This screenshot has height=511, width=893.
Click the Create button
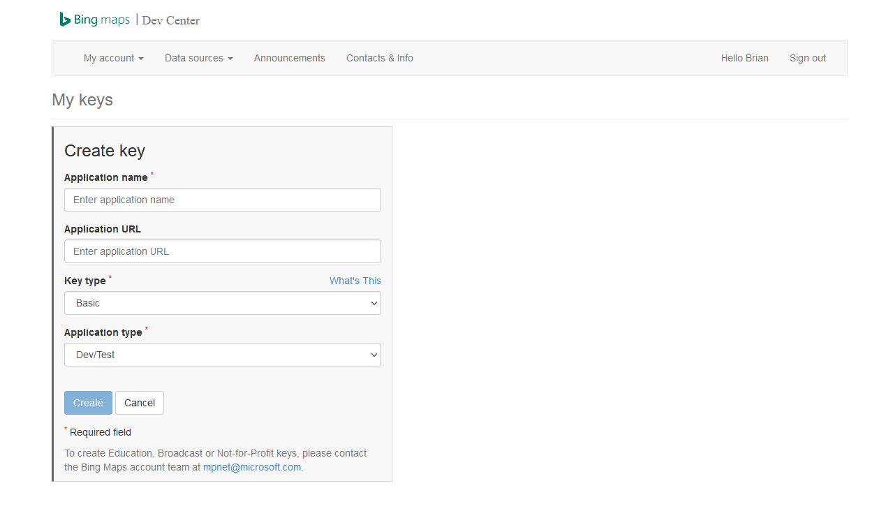click(x=88, y=403)
